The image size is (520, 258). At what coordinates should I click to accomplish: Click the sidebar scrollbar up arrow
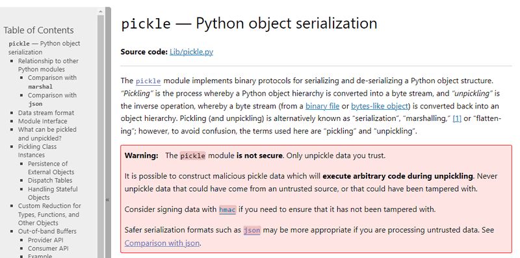[x=101, y=12]
